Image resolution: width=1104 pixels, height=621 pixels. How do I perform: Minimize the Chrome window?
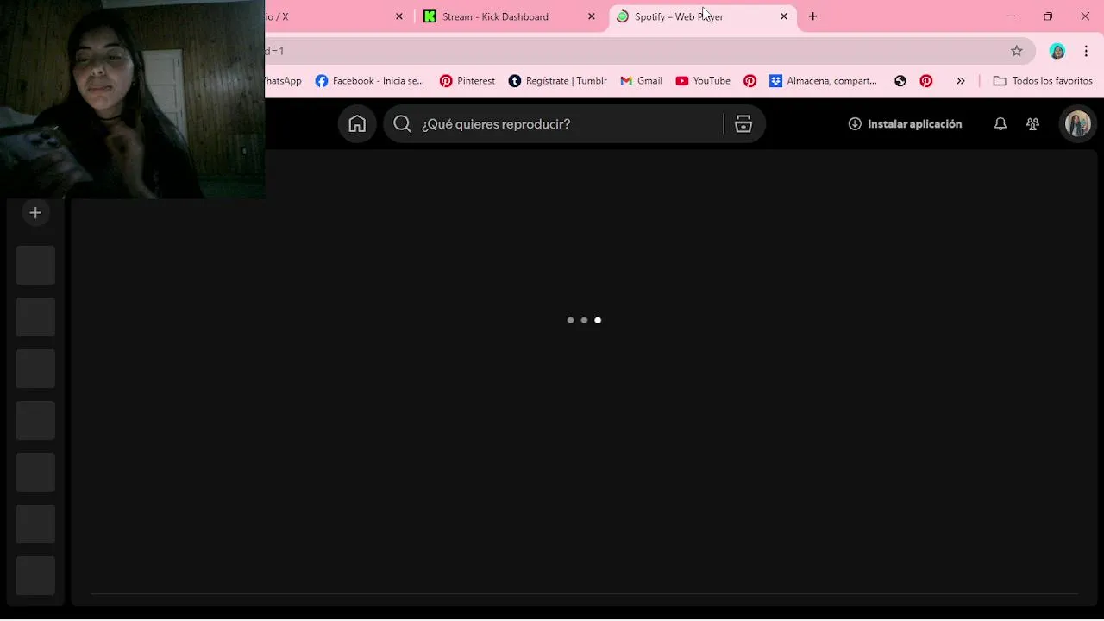point(1011,16)
